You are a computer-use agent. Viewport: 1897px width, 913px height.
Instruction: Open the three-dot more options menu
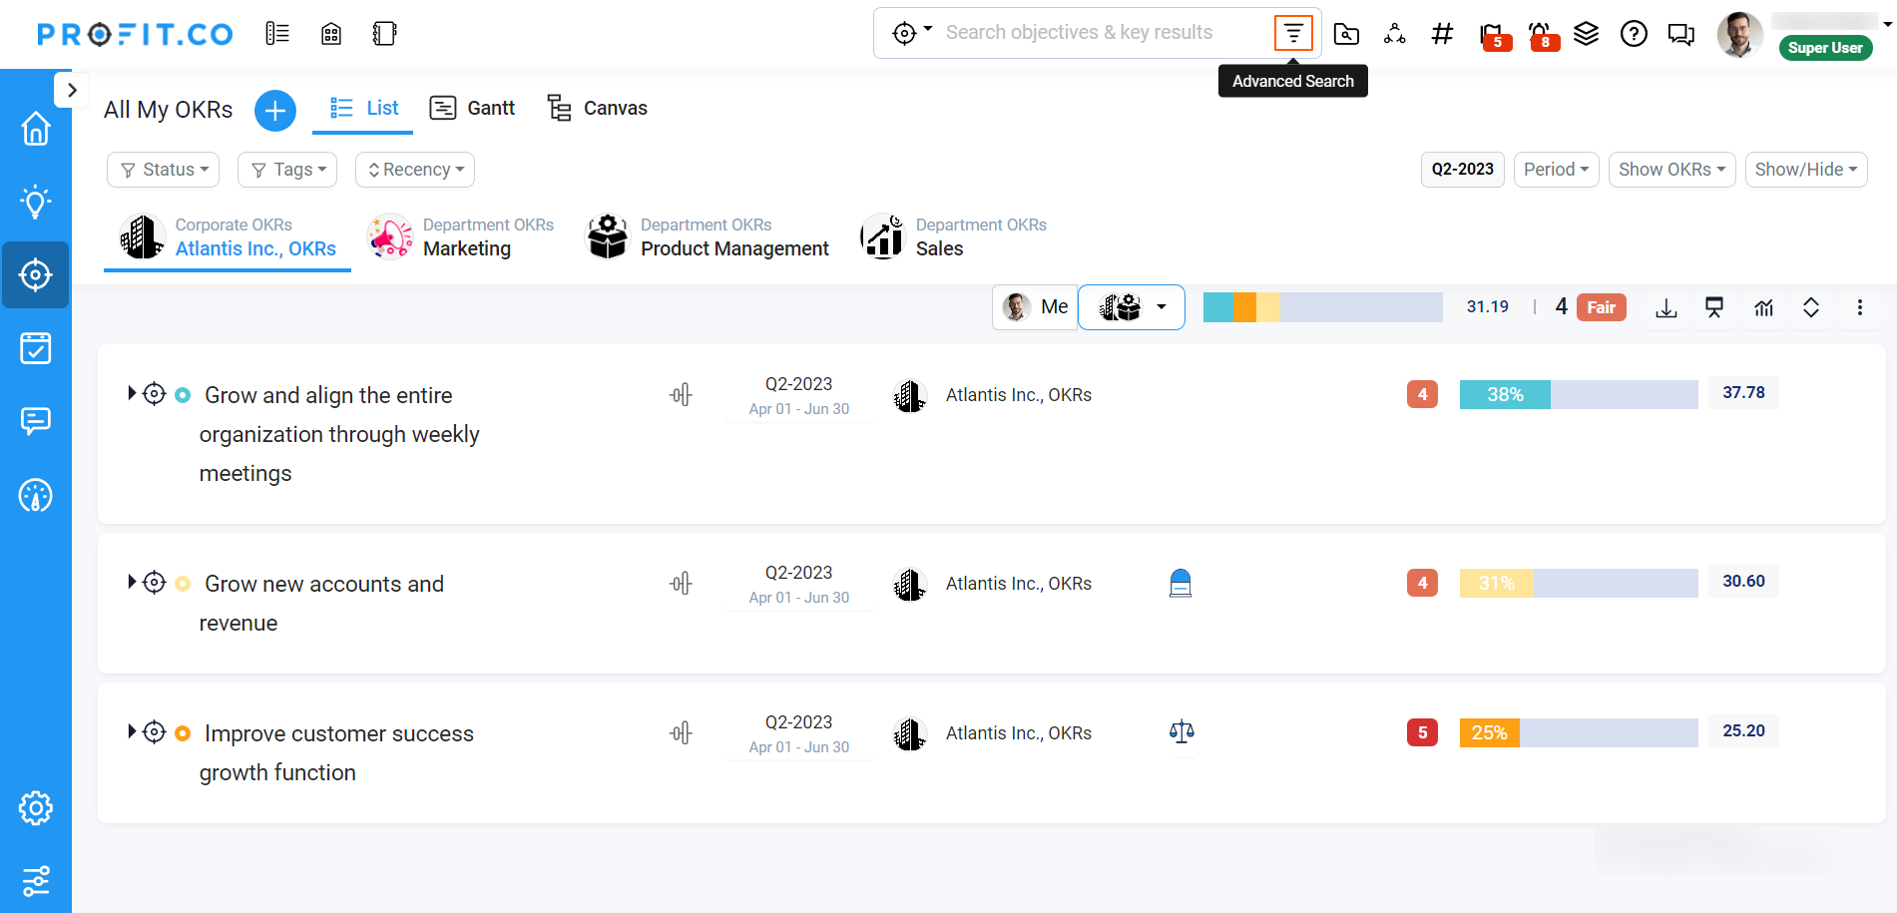click(1860, 308)
